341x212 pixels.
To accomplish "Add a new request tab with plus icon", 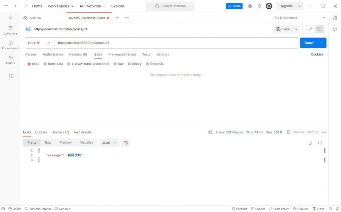I will [117, 18].
